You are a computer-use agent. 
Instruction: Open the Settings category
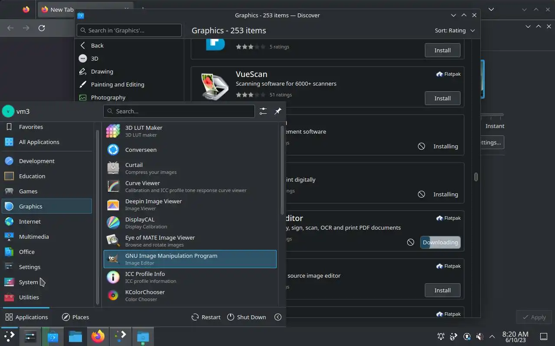coord(47,267)
